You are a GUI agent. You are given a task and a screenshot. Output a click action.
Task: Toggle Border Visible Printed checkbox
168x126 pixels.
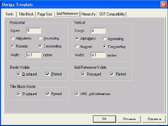tap(48, 74)
